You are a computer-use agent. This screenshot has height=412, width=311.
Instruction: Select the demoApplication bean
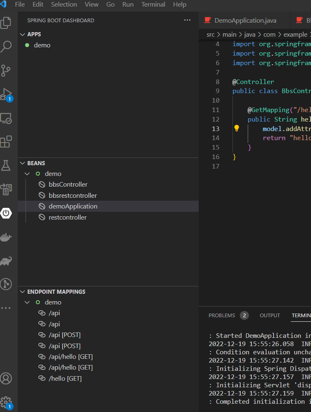108,206
